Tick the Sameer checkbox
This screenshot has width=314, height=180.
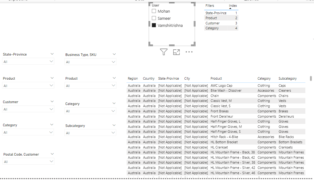click(154, 18)
